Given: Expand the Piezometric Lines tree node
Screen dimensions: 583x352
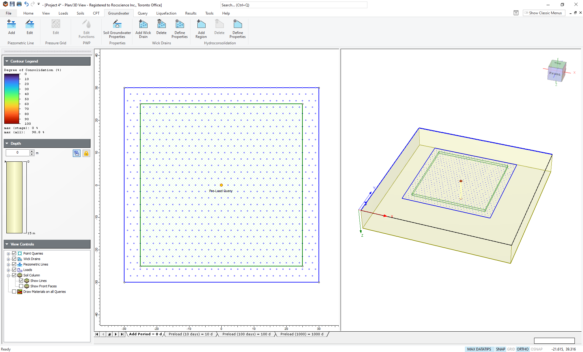Looking at the screenshot, I should click(8, 264).
